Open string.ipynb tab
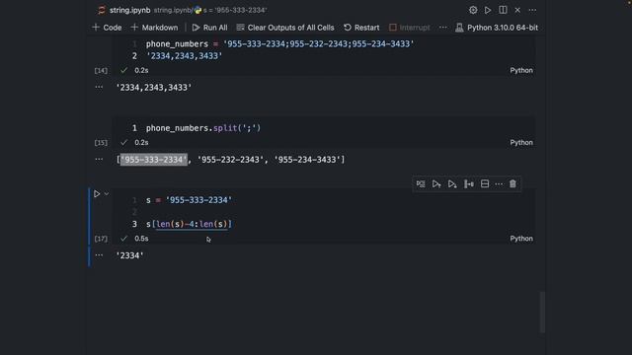This screenshot has height=355, width=632. tap(129, 10)
